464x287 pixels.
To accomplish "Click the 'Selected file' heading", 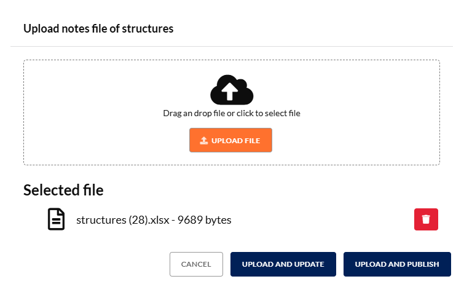I will (x=63, y=190).
